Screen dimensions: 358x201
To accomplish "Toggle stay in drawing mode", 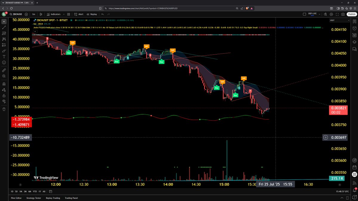I will (4, 90).
